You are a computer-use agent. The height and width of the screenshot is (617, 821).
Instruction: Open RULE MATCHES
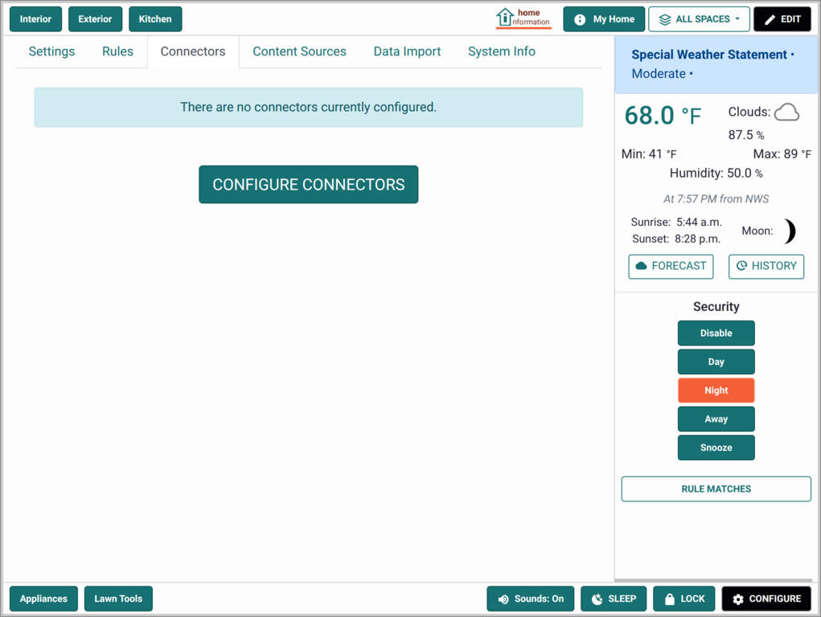point(716,488)
